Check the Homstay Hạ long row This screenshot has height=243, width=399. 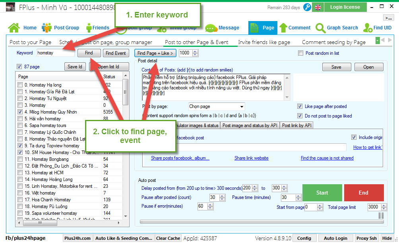(20, 85)
